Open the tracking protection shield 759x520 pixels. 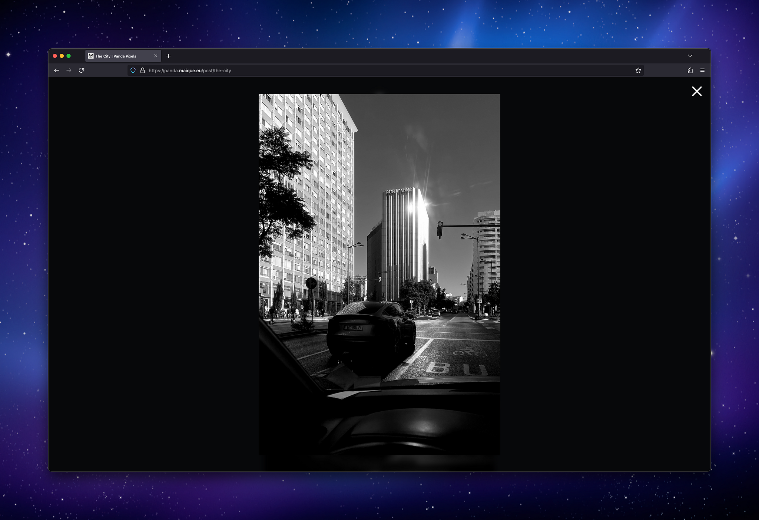tap(133, 70)
